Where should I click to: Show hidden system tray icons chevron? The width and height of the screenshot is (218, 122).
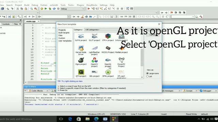click(x=199, y=119)
